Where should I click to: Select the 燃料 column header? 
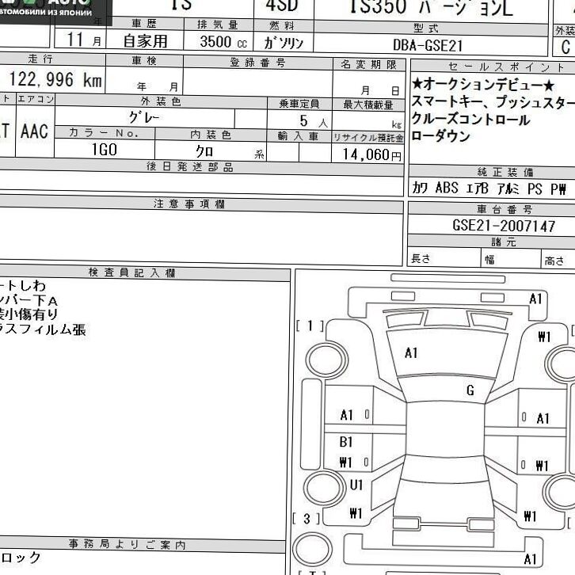click(282, 25)
